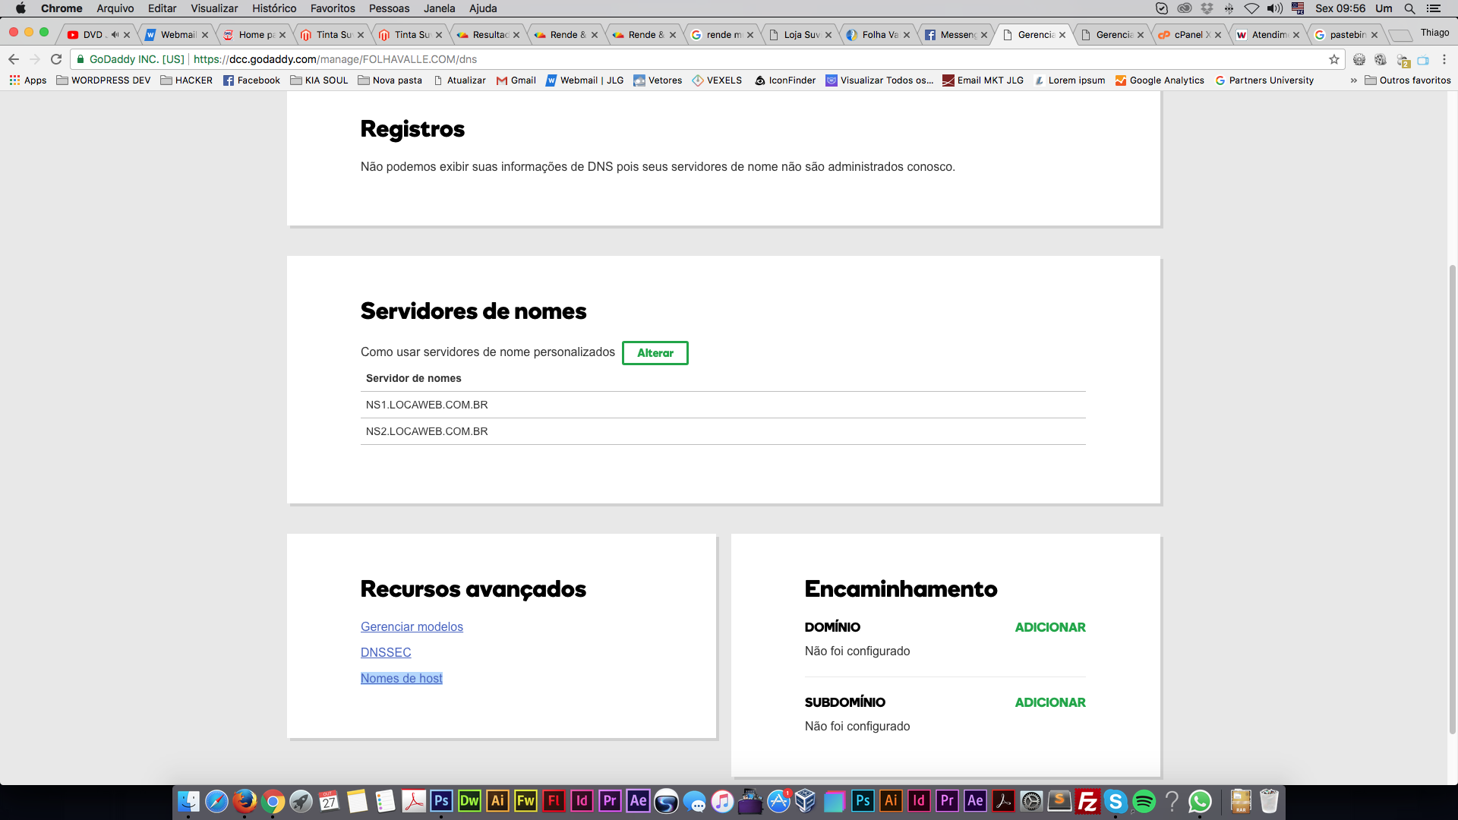Switch to the pastebin tab
The width and height of the screenshot is (1458, 820).
tap(1346, 35)
